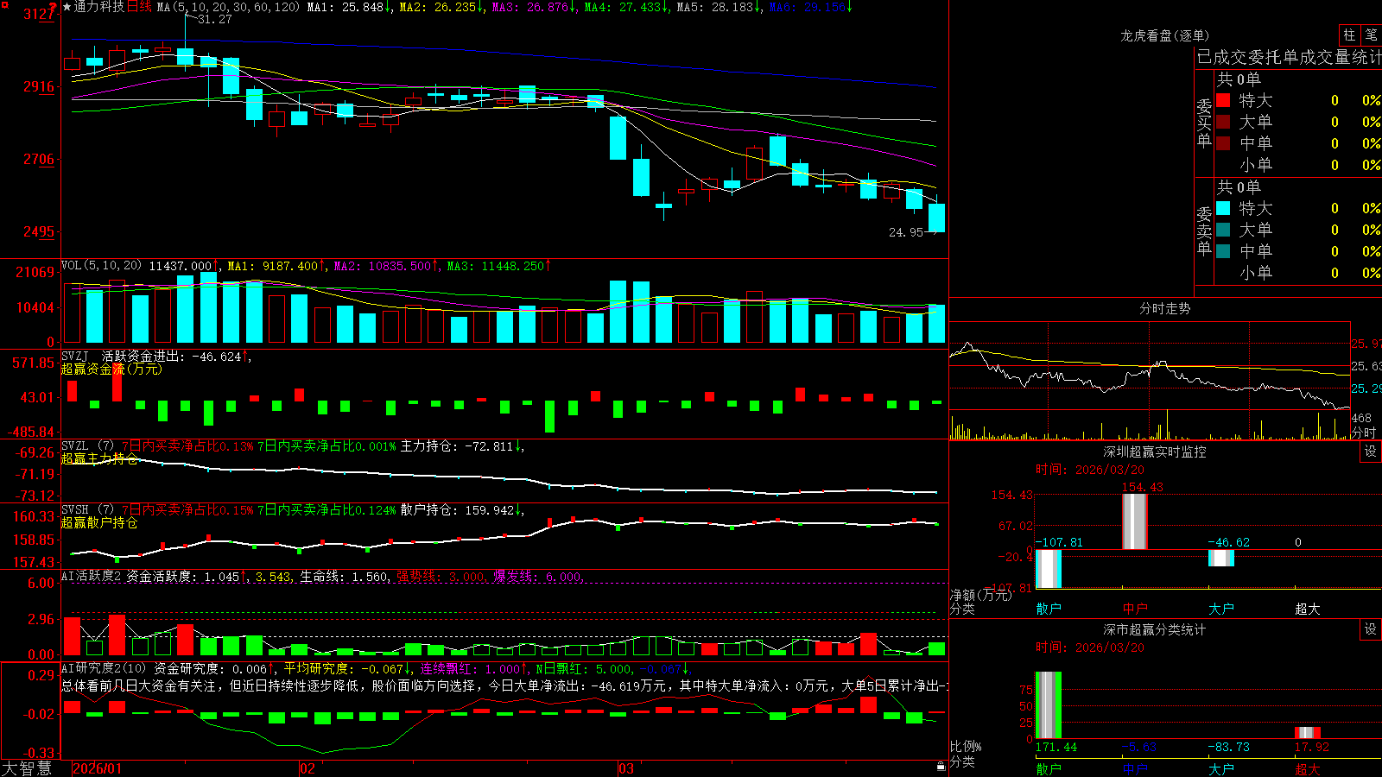Click the 超赢主力持仓 label
The image size is (1382, 777).
click(x=99, y=458)
